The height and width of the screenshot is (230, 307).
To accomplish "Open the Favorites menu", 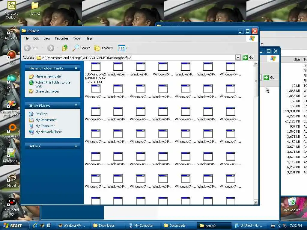I will click(62, 38).
